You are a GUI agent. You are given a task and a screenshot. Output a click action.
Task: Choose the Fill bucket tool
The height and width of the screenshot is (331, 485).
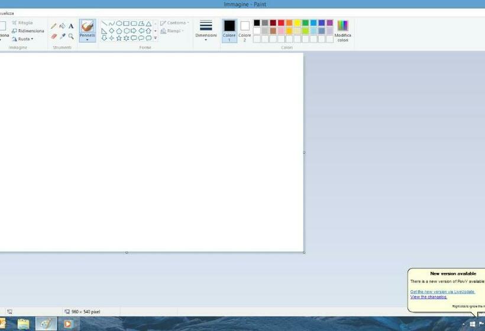(x=62, y=26)
